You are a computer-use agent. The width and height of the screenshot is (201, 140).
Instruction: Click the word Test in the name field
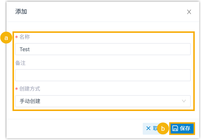[x=25, y=49]
